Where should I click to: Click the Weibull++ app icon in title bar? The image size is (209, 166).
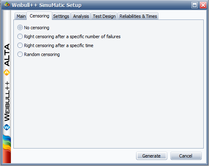click(7, 5)
